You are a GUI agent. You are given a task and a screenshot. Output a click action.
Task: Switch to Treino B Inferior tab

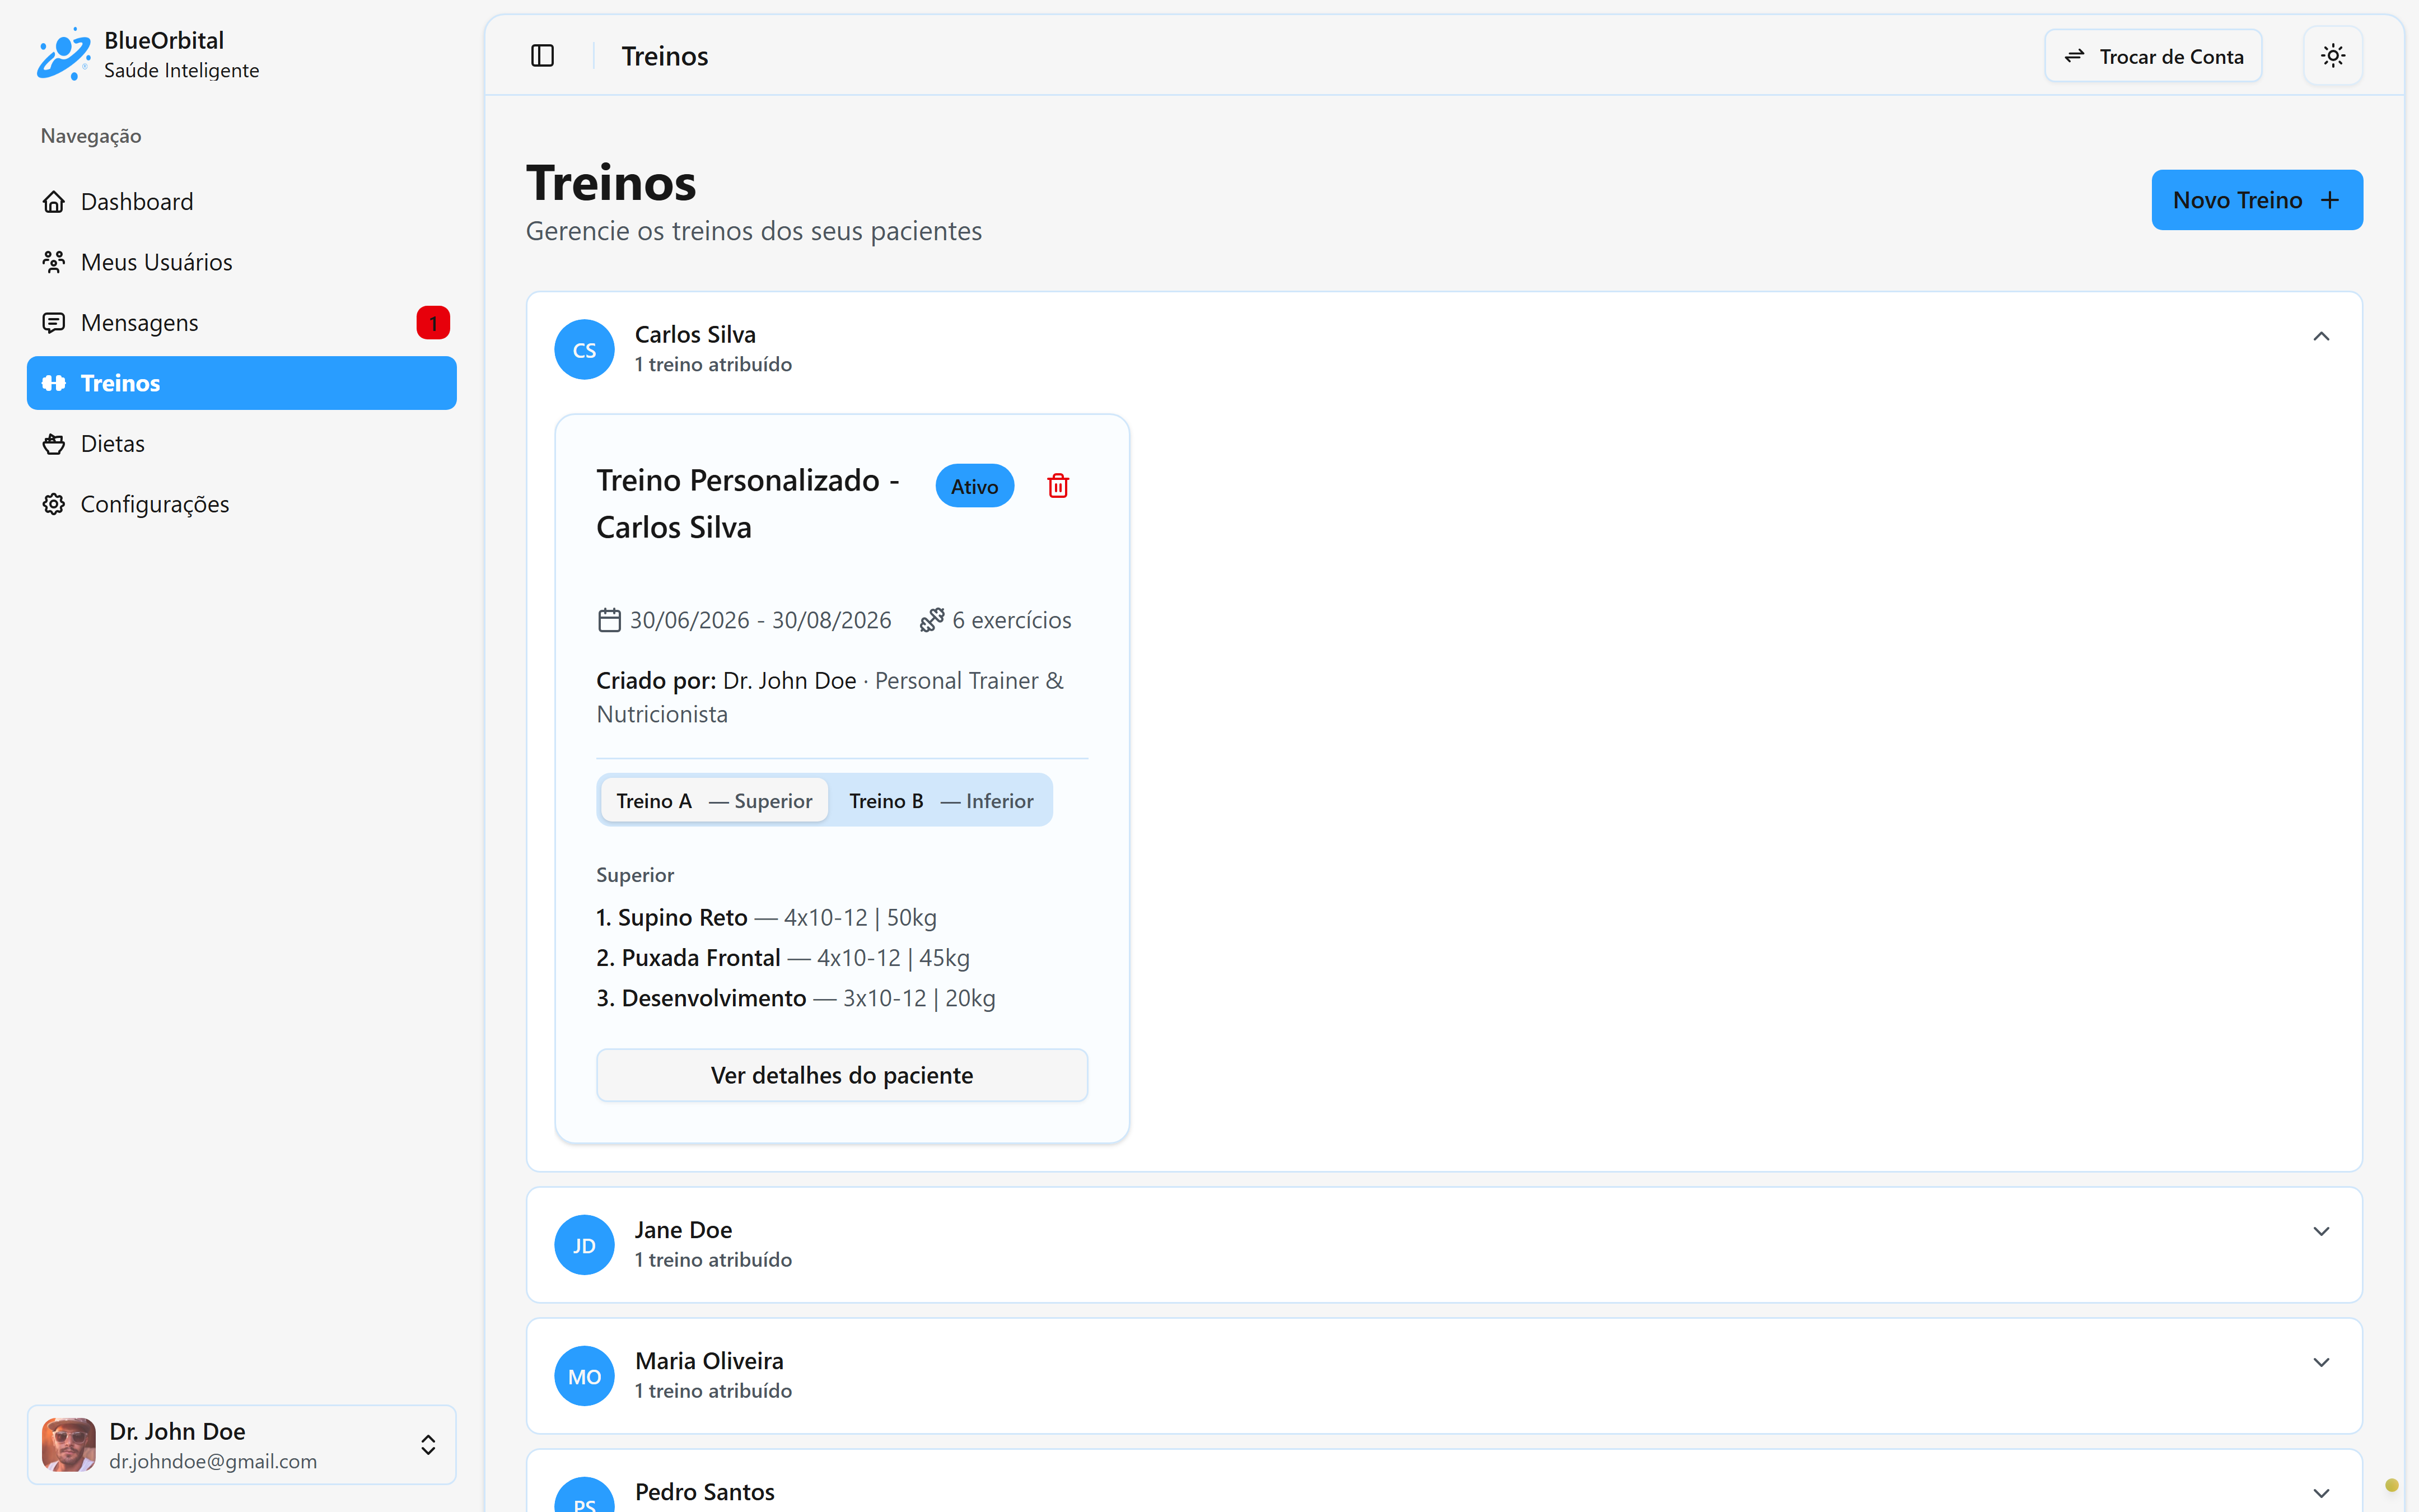941,801
